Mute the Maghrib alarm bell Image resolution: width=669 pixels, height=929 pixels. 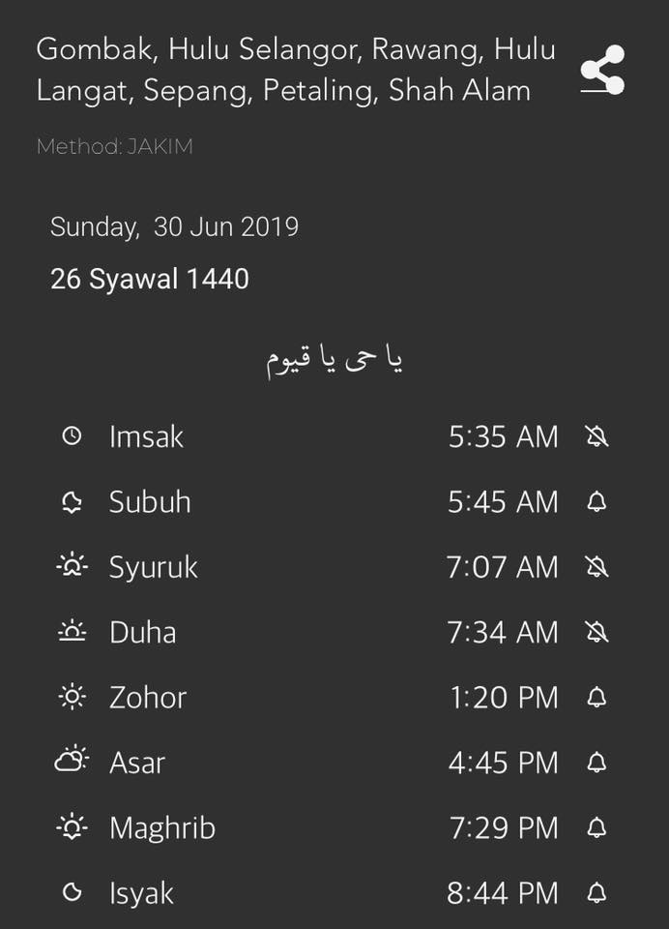tap(596, 827)
